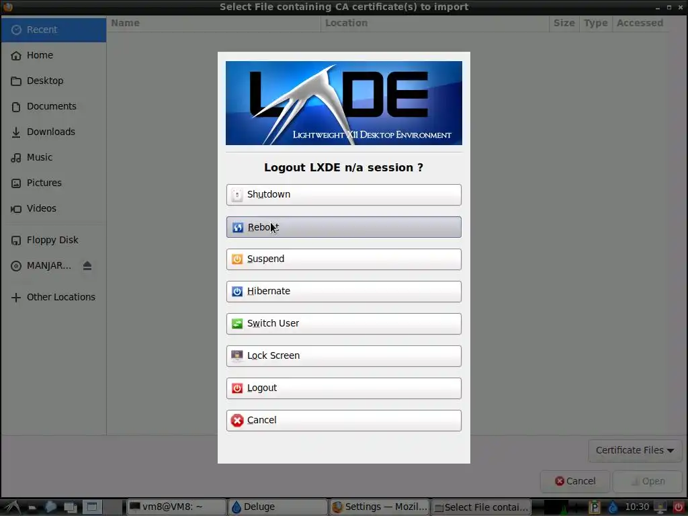Click the web browser launcher in taskbar

50,507
